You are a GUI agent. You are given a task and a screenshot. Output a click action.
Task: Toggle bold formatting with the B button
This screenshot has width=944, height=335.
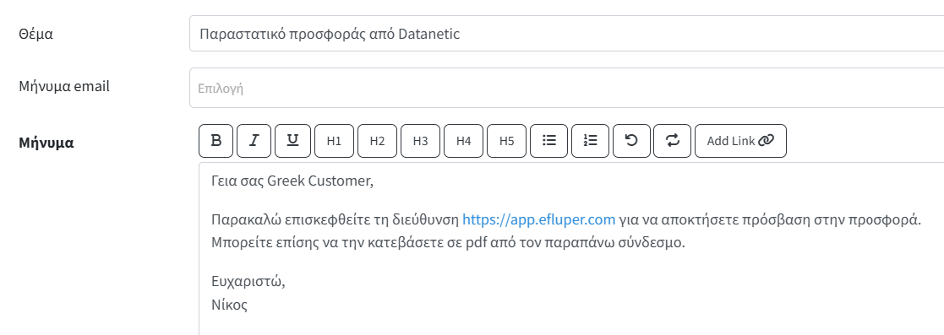(216, 141)
